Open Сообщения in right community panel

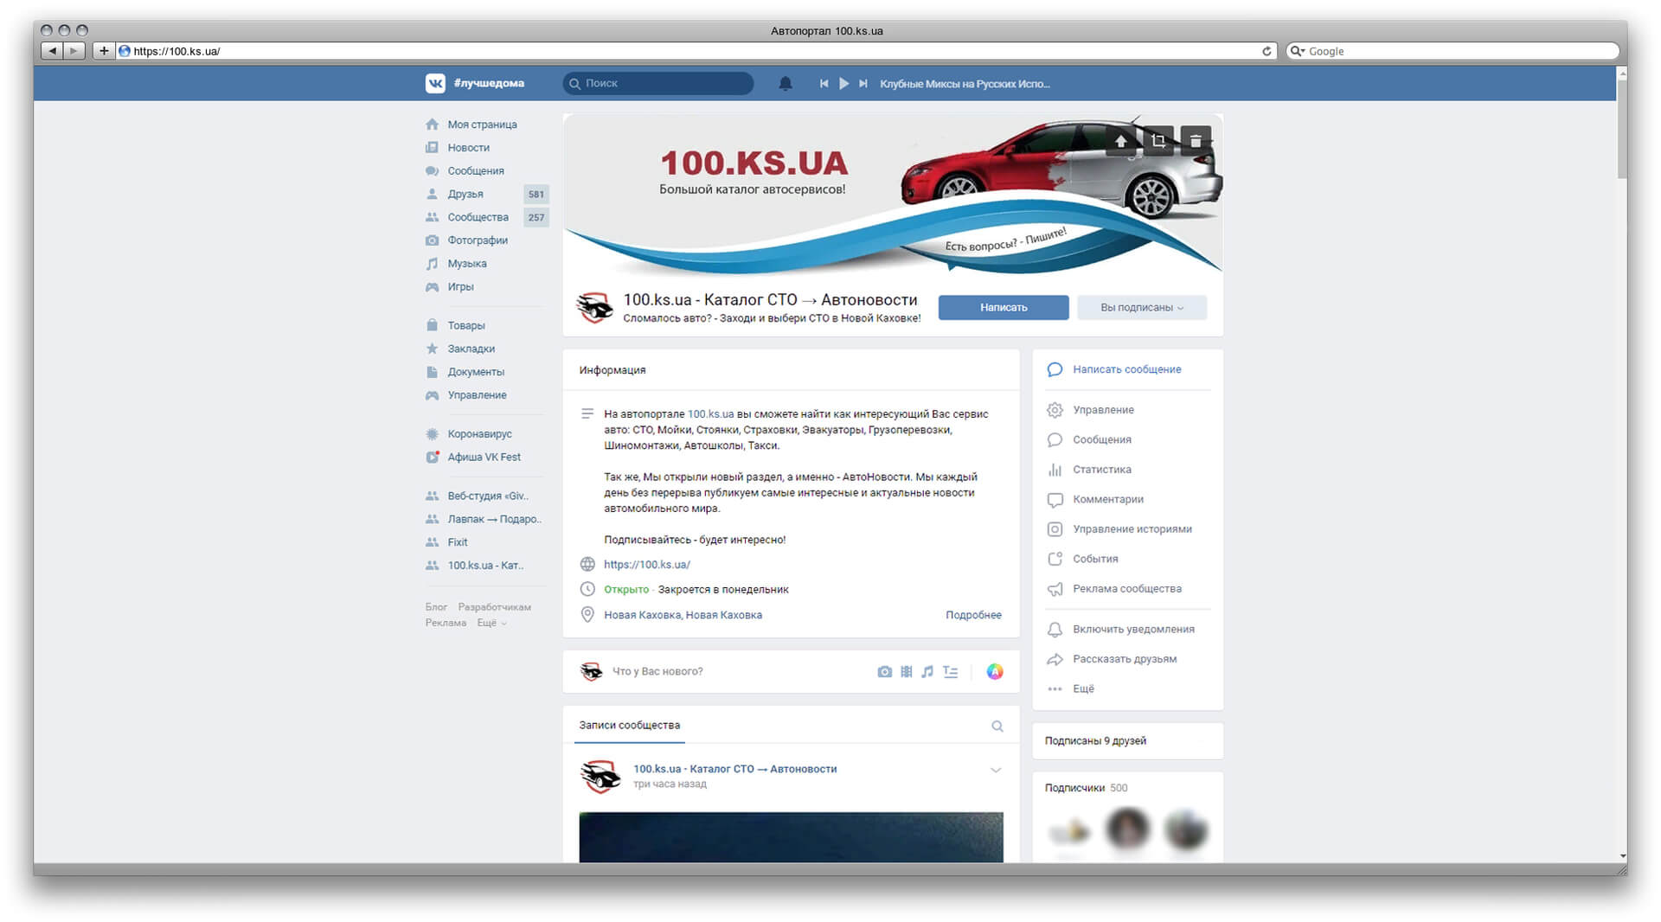point(1101,440)
